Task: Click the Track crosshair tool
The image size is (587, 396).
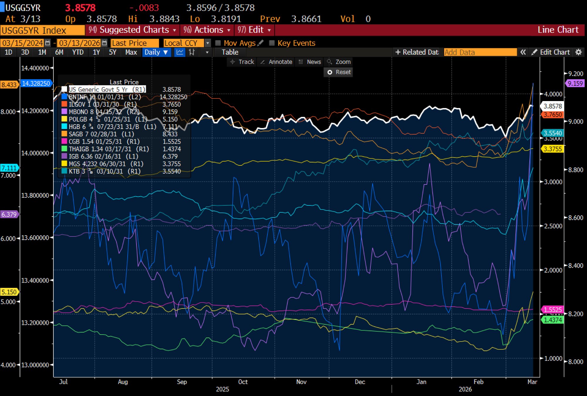Action: (x=242, y=62)
